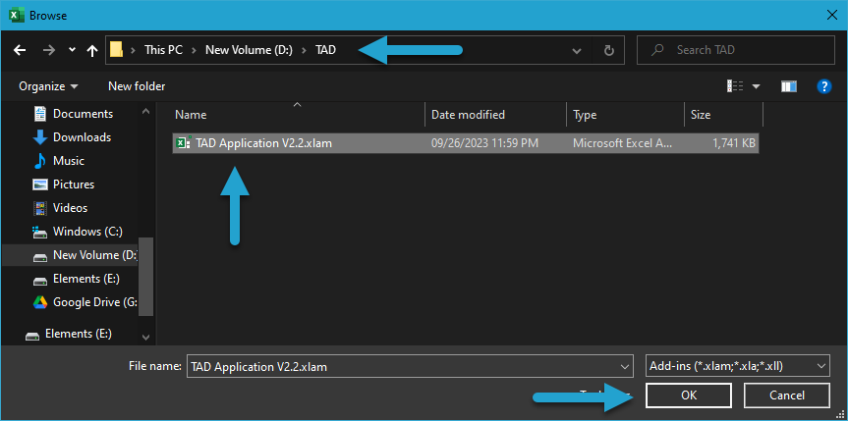
Task: Select TAD Application V2.2.xlam file
Action: tap(466, 143)
